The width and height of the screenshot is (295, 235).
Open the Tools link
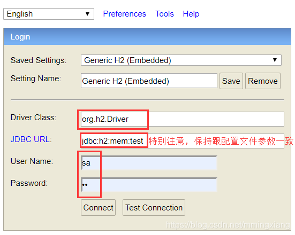click(x=164, y=14)
